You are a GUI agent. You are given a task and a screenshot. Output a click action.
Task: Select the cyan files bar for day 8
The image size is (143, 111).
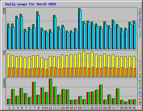tap(39, 32)
